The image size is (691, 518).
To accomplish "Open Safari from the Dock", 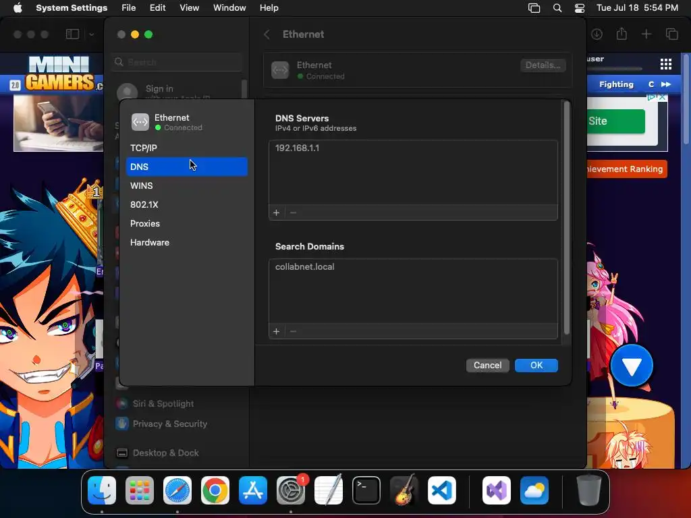I will [x=177, y=490].
